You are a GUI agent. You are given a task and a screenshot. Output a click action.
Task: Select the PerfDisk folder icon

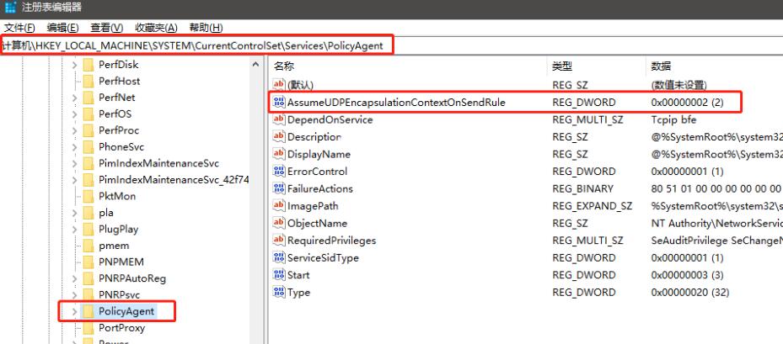88,65
